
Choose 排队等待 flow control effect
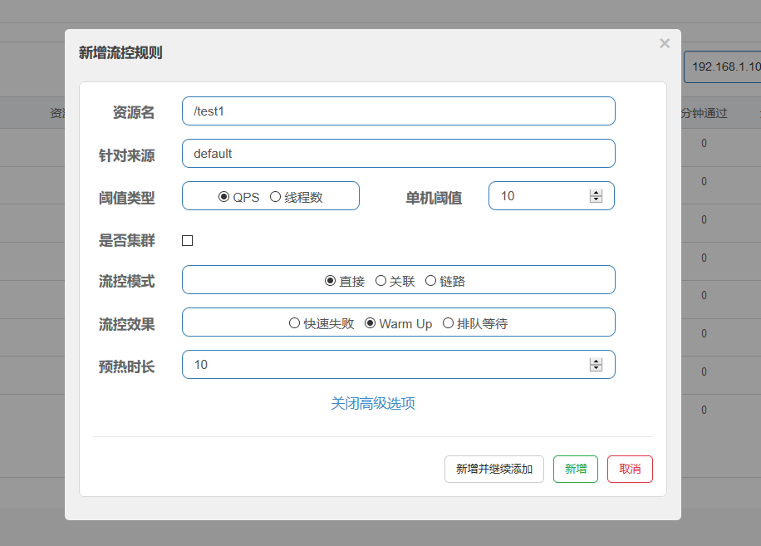pyautogui.click(x=448, y=323)
